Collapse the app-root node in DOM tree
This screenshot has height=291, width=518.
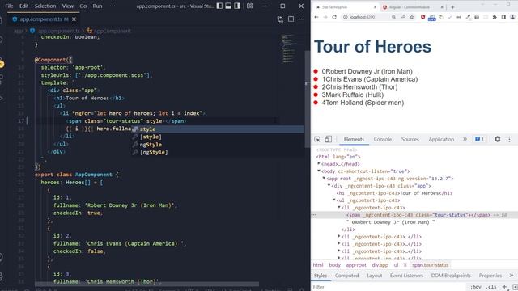(x=324, y=179)
